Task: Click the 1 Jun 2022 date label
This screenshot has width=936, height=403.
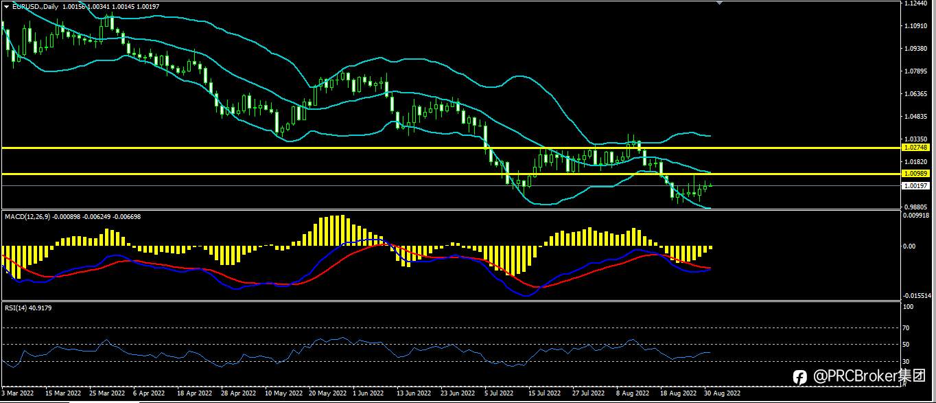Action: click(x=368, y=393)
